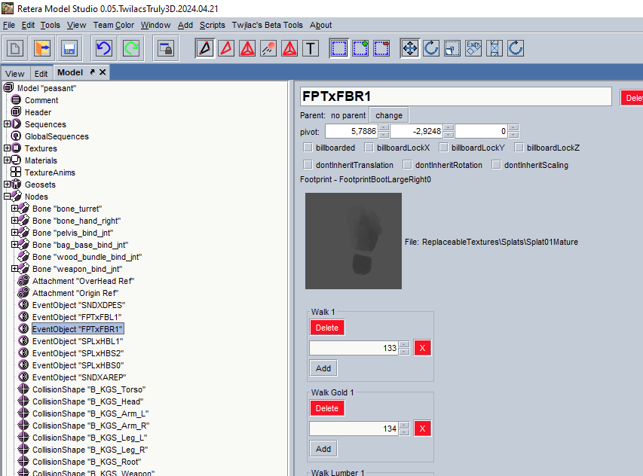Select the vertex selection mode icon

[x=205, y=48]
